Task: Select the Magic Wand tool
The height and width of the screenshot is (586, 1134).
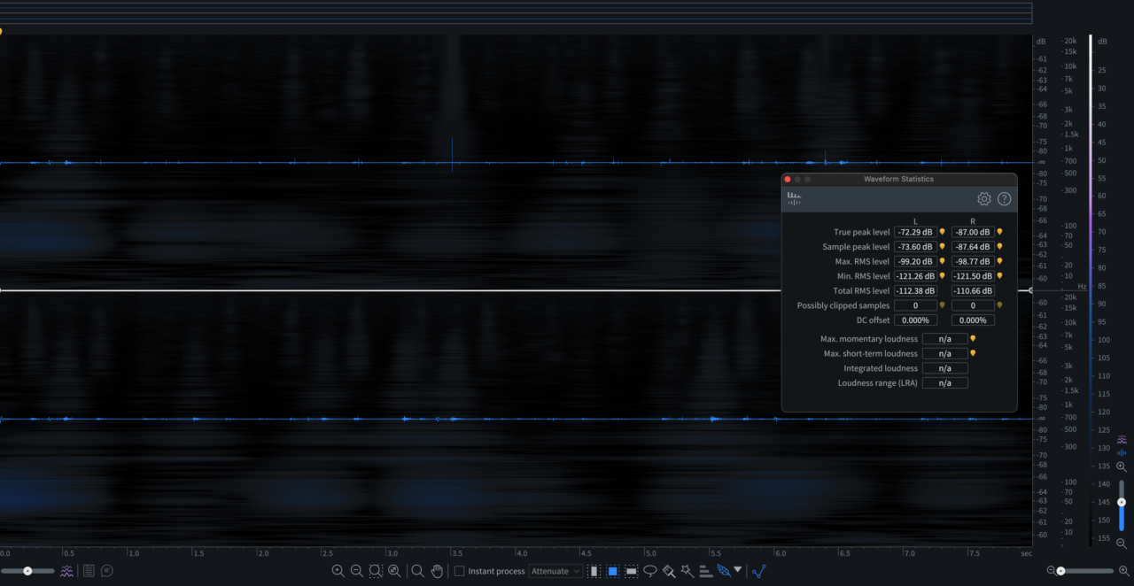Action: [x=687, y=571]
